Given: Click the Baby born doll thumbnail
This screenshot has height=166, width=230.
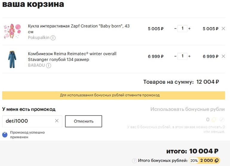Looking at the screenshot, I should coord(12,31).
